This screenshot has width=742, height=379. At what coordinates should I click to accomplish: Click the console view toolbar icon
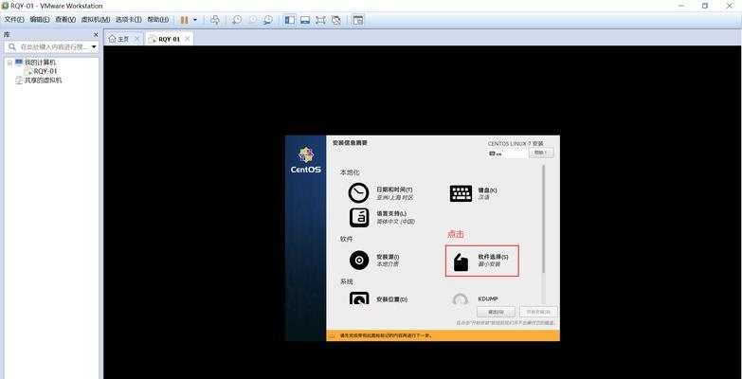pyautogui.click(x=358, y=20)
